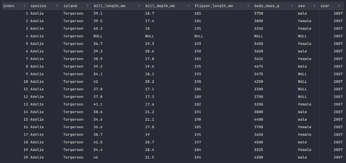Select the bill_length_mm header label
This screenshot has height=163, width=346.
point(109,6)
